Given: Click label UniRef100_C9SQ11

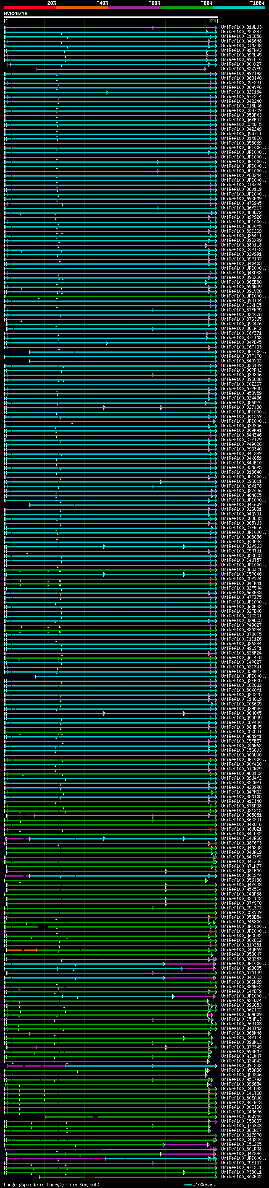Looking at the screenshot, I should pos(241,481).
